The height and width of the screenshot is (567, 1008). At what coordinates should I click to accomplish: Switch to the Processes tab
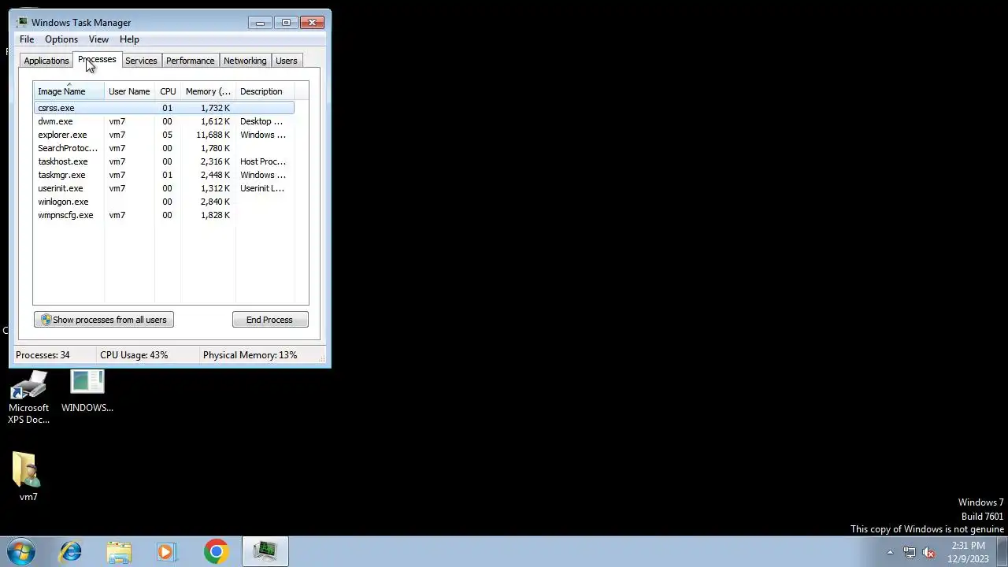coord(97,60)
